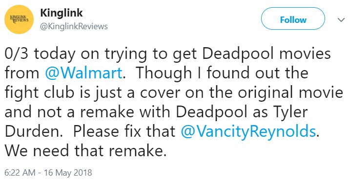Open the Kinglink display name profile
The image size is (348, 181).
61,13
